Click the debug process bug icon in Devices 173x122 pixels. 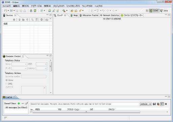pos(14,20)
